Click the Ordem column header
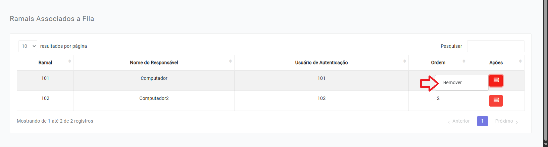The width and height of the screenshot is (548, 147). [438, 63]
